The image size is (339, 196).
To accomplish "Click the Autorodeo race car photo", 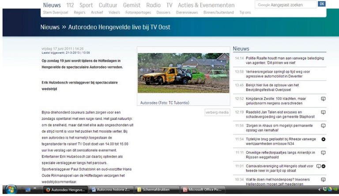I will 183,73.
